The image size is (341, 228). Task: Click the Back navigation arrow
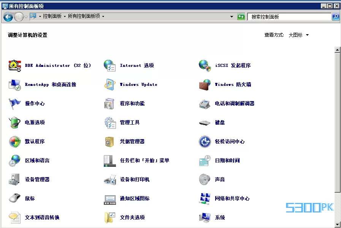[x=8, y=17]
